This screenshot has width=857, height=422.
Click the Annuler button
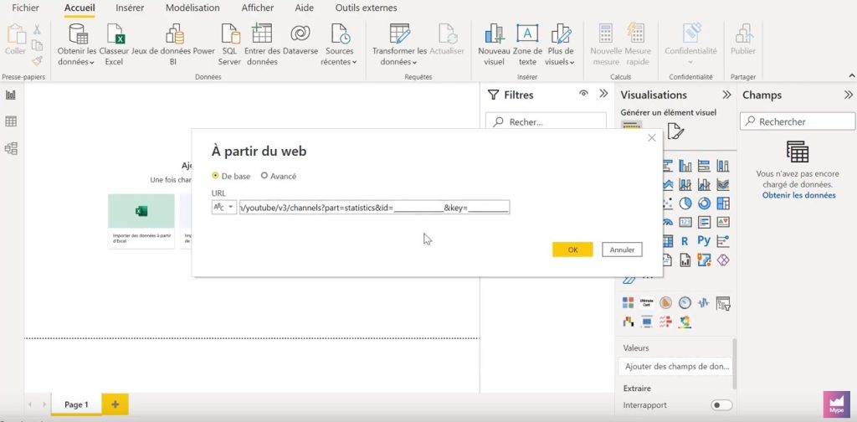coord(622,250)
